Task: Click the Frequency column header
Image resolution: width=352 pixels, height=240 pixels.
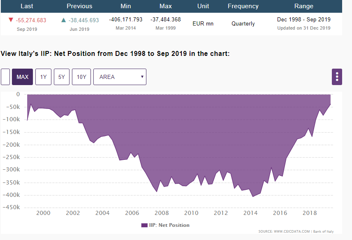Action: click(x=243, y=6)
